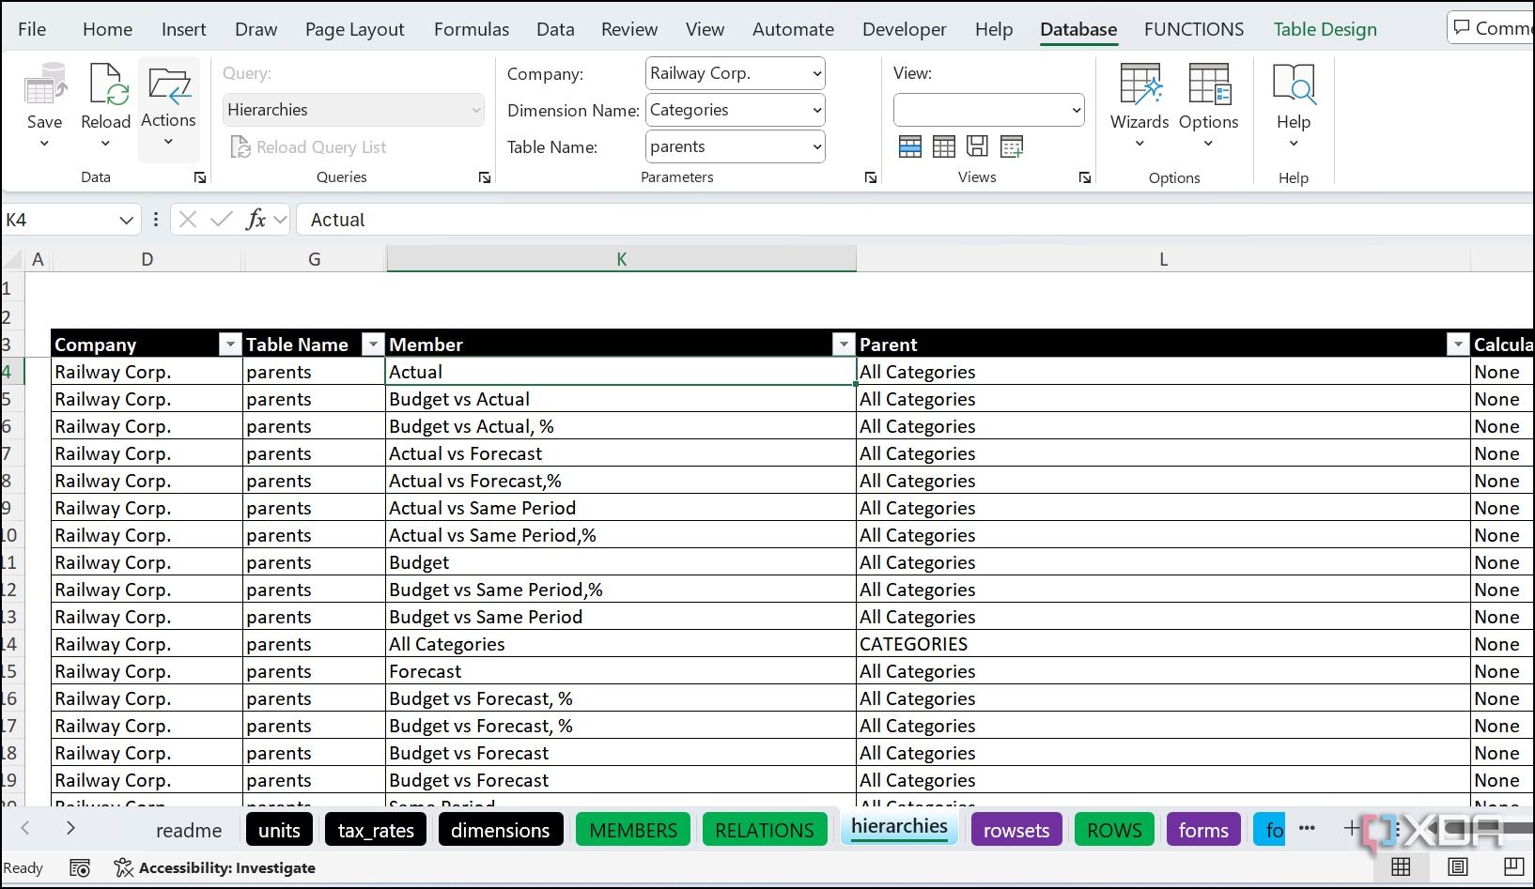Click the save view icon
This screenshot has height=889, width=1535.
tap(978, 146)
